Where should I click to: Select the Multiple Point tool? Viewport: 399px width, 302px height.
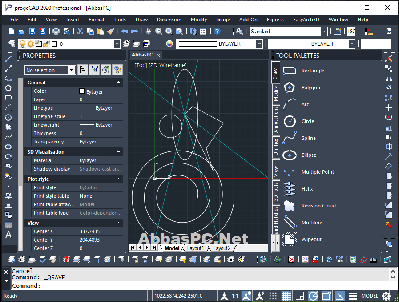(309, 172)
